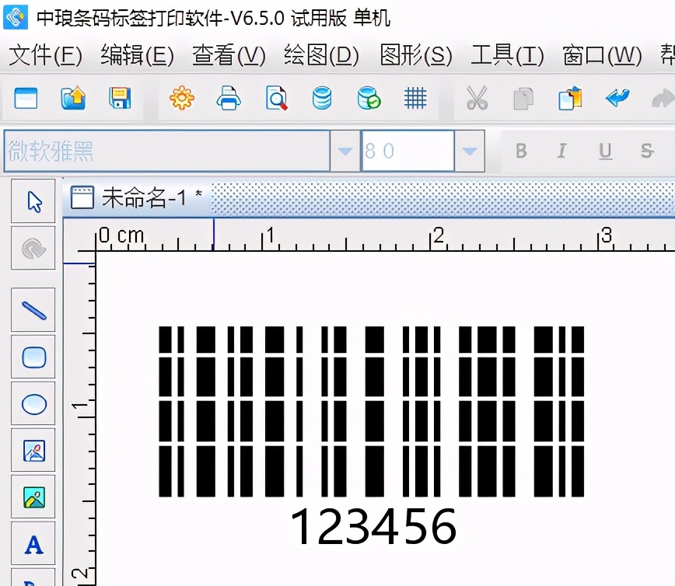Click the application logo in title bar
The height and width of the screenshot is (586, 675).
pos(16,17)
